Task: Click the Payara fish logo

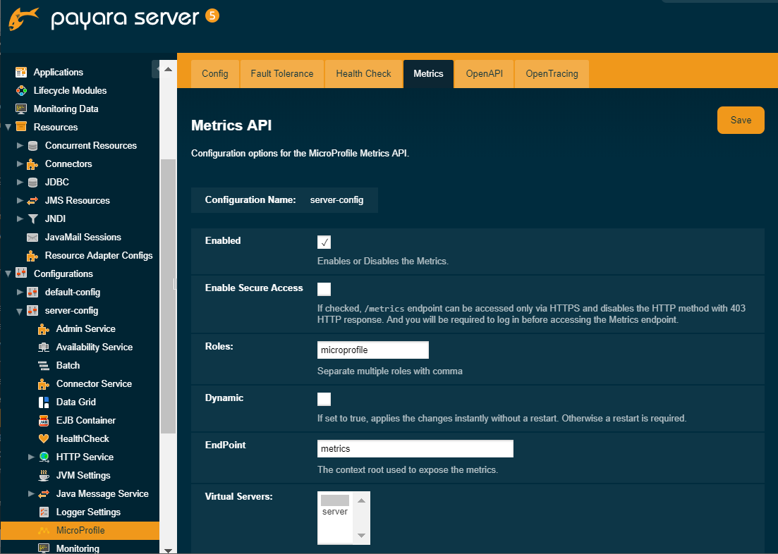Action: tap(23, 19)
